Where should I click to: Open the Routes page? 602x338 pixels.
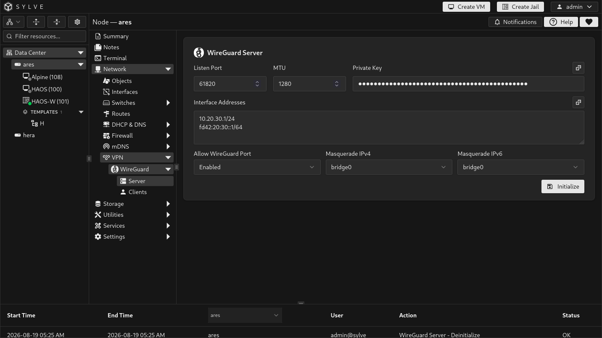[121, 114]
